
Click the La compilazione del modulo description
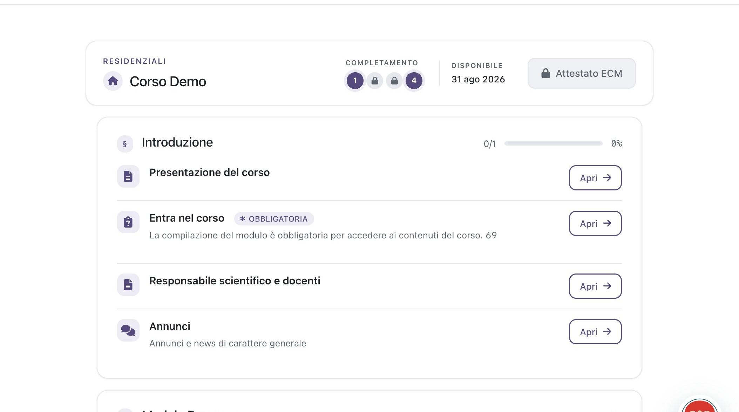pyautogui.click(x=323, y=235)
